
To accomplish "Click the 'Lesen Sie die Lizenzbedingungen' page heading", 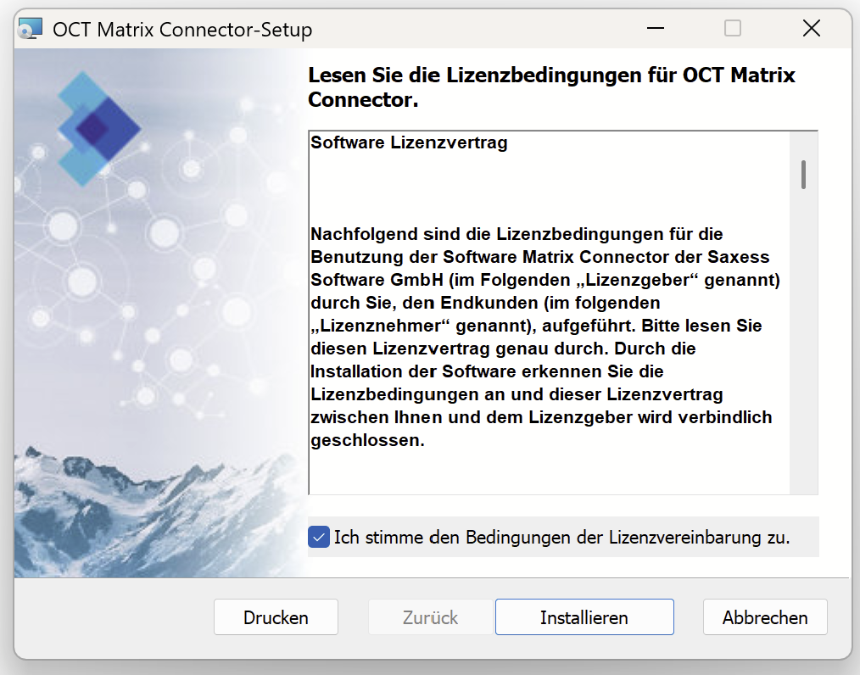I will point(551,86).
